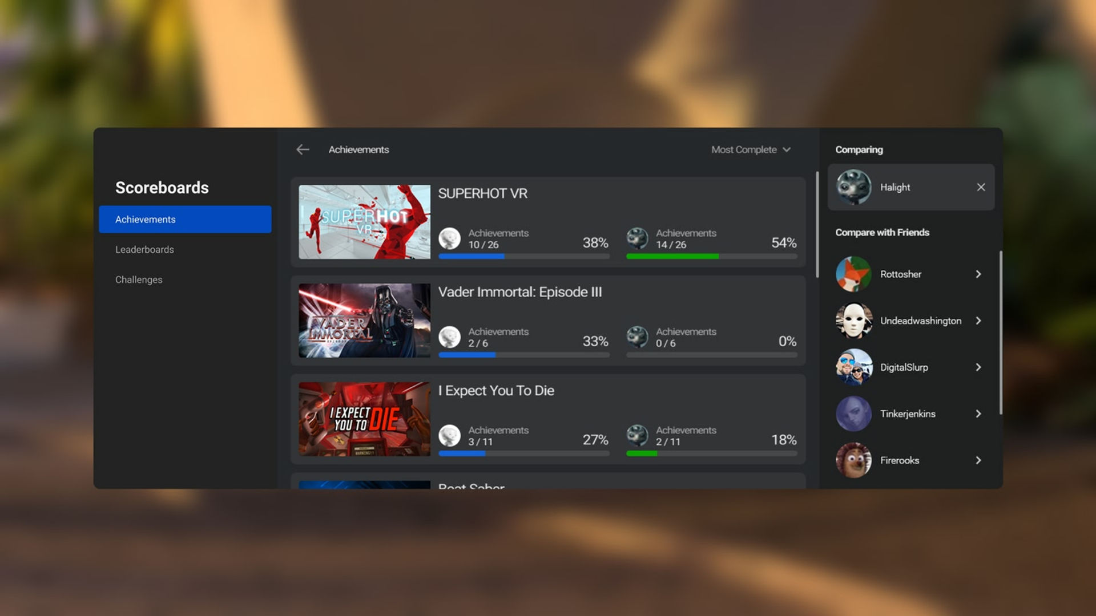Open the I Expect You To Die thumbnail
The width and height of the screenshot is (1096, 616).
click(364, 419)
